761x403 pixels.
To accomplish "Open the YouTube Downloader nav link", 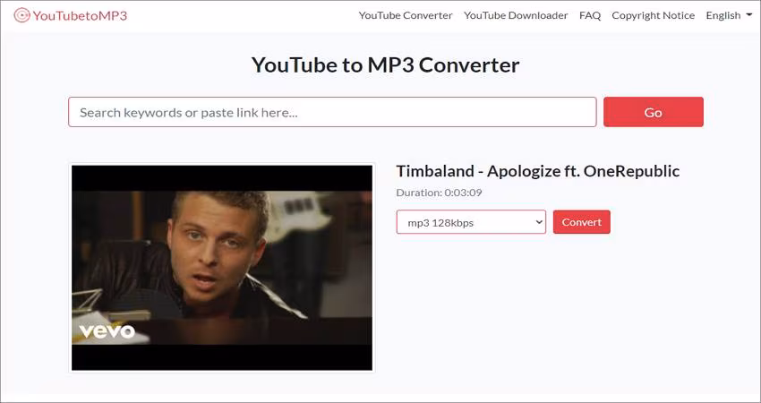I will coord(516,15).
